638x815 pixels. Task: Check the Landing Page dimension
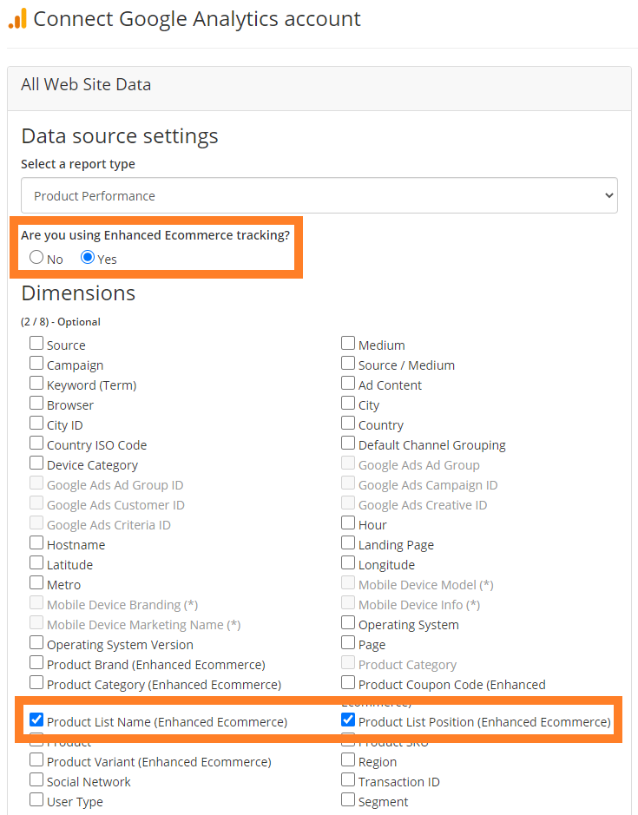click(x=348, y=542)
